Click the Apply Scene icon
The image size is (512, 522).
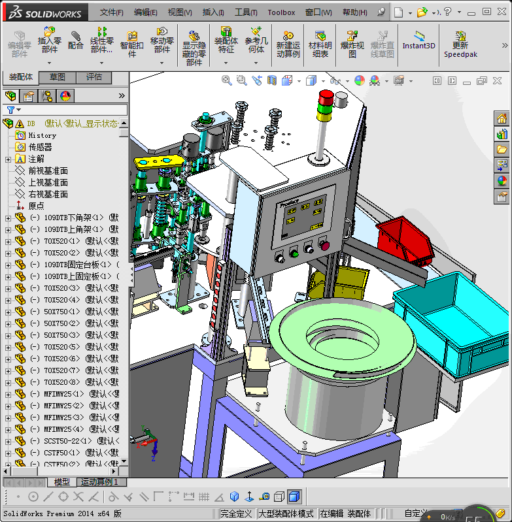[375, 80]
